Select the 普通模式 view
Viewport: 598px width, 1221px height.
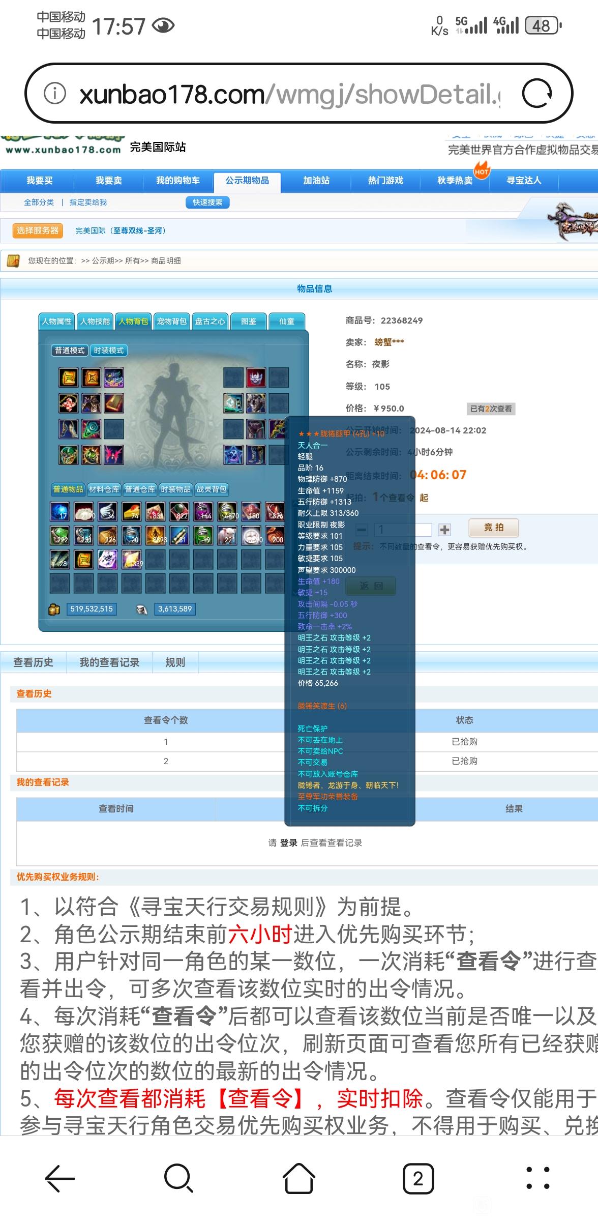click(70, 351)
